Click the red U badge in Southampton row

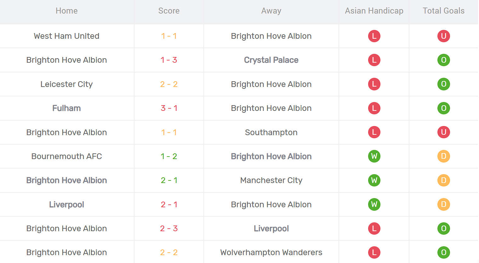[443, 132]
